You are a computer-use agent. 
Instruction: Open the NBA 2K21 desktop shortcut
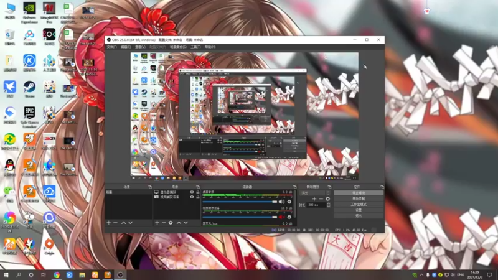49,141
